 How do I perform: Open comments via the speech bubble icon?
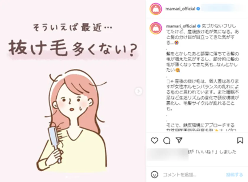coord(167,140)
